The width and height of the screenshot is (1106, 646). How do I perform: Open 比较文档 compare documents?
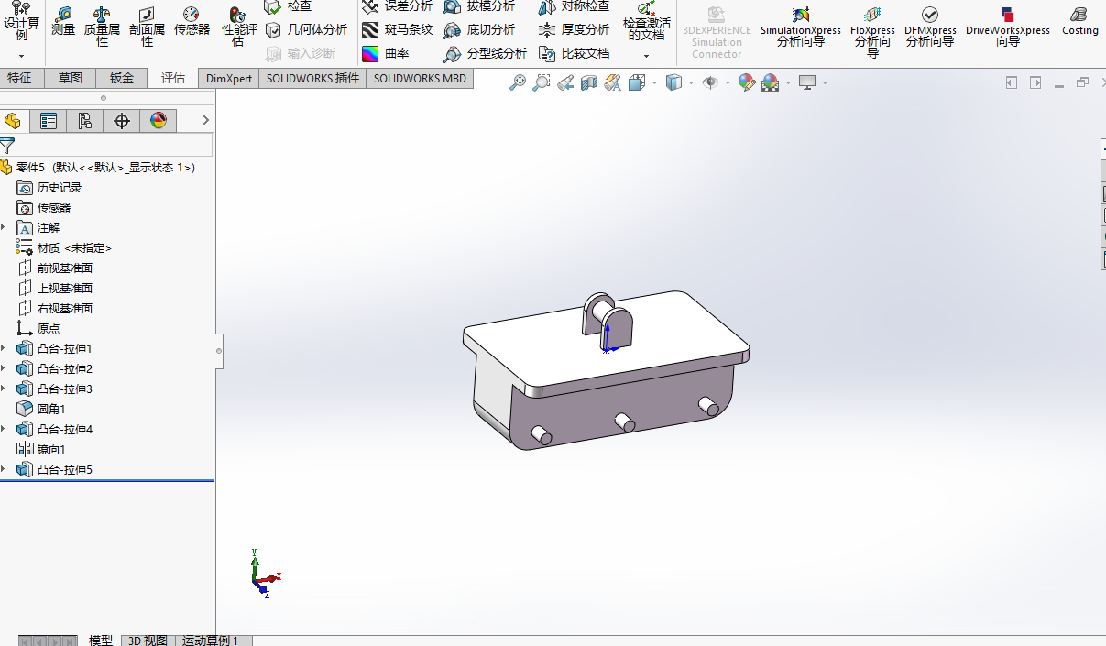tap(574, 53)
